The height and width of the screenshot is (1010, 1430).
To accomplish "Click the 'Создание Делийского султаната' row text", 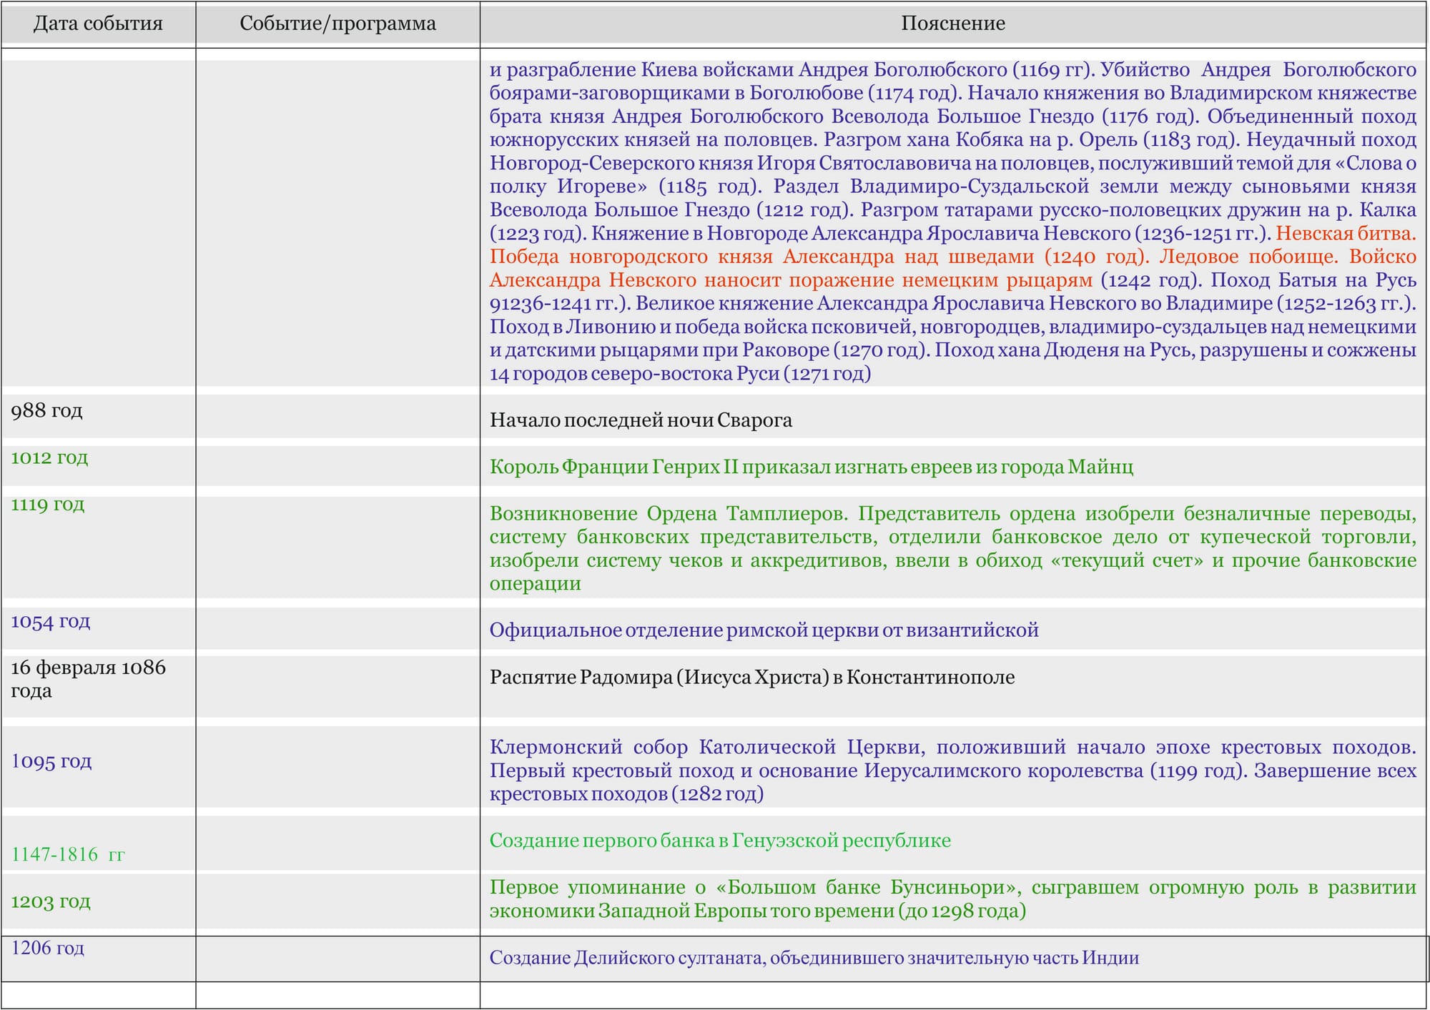I will click(x=814, y=958).
